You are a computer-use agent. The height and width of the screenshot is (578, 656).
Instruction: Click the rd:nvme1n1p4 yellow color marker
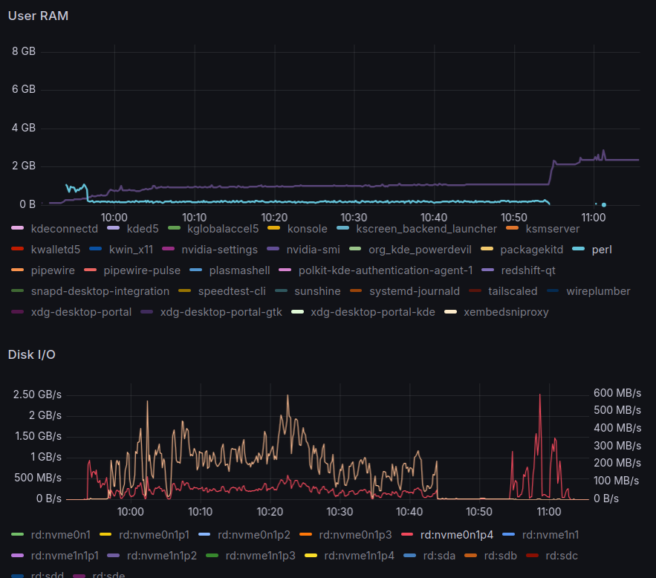coord(311,554)
